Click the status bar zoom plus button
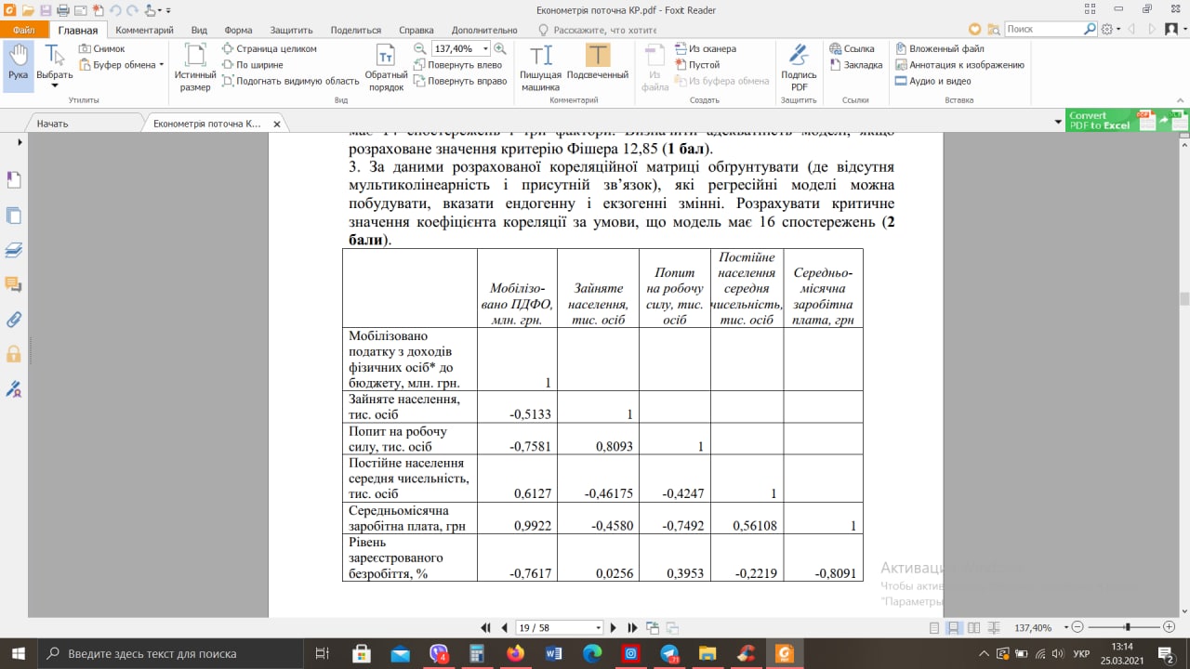Viewport: 1190px width, 669px height. [x=1169, y=628]
